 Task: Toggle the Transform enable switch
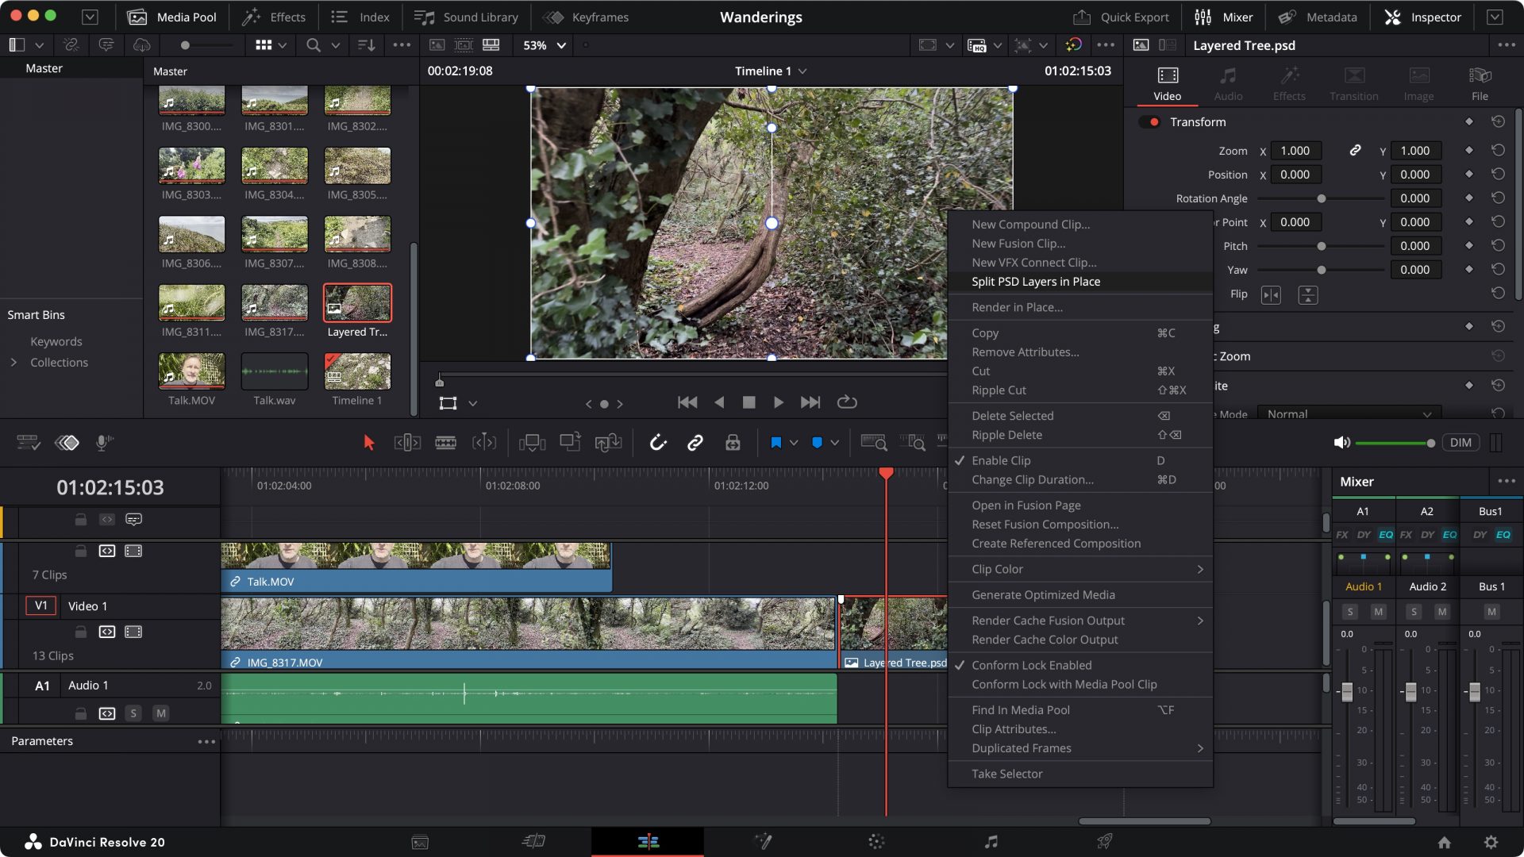click(1150, 122)
